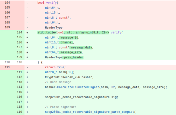Viewport: 176px width, 115px height.
Task: Click '// Parse signature' comment
Action: point(61,107)
